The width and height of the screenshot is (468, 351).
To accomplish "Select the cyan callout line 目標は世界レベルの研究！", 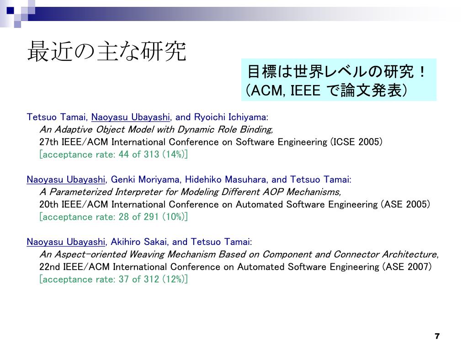I will pyautogui.click(x=336, y=72).
